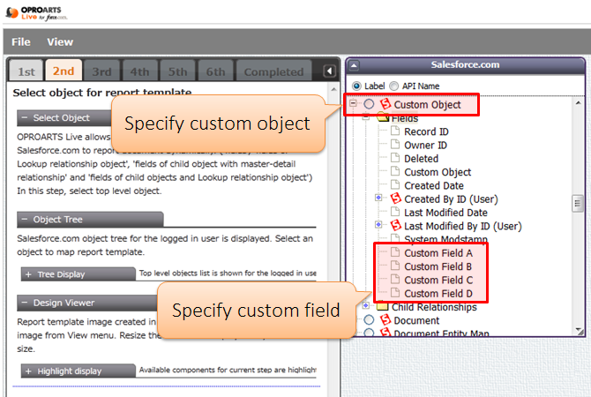The width and height of the screenshot is (591, 397).
Task: Select the Document object radio button
Action: point(369,320)
